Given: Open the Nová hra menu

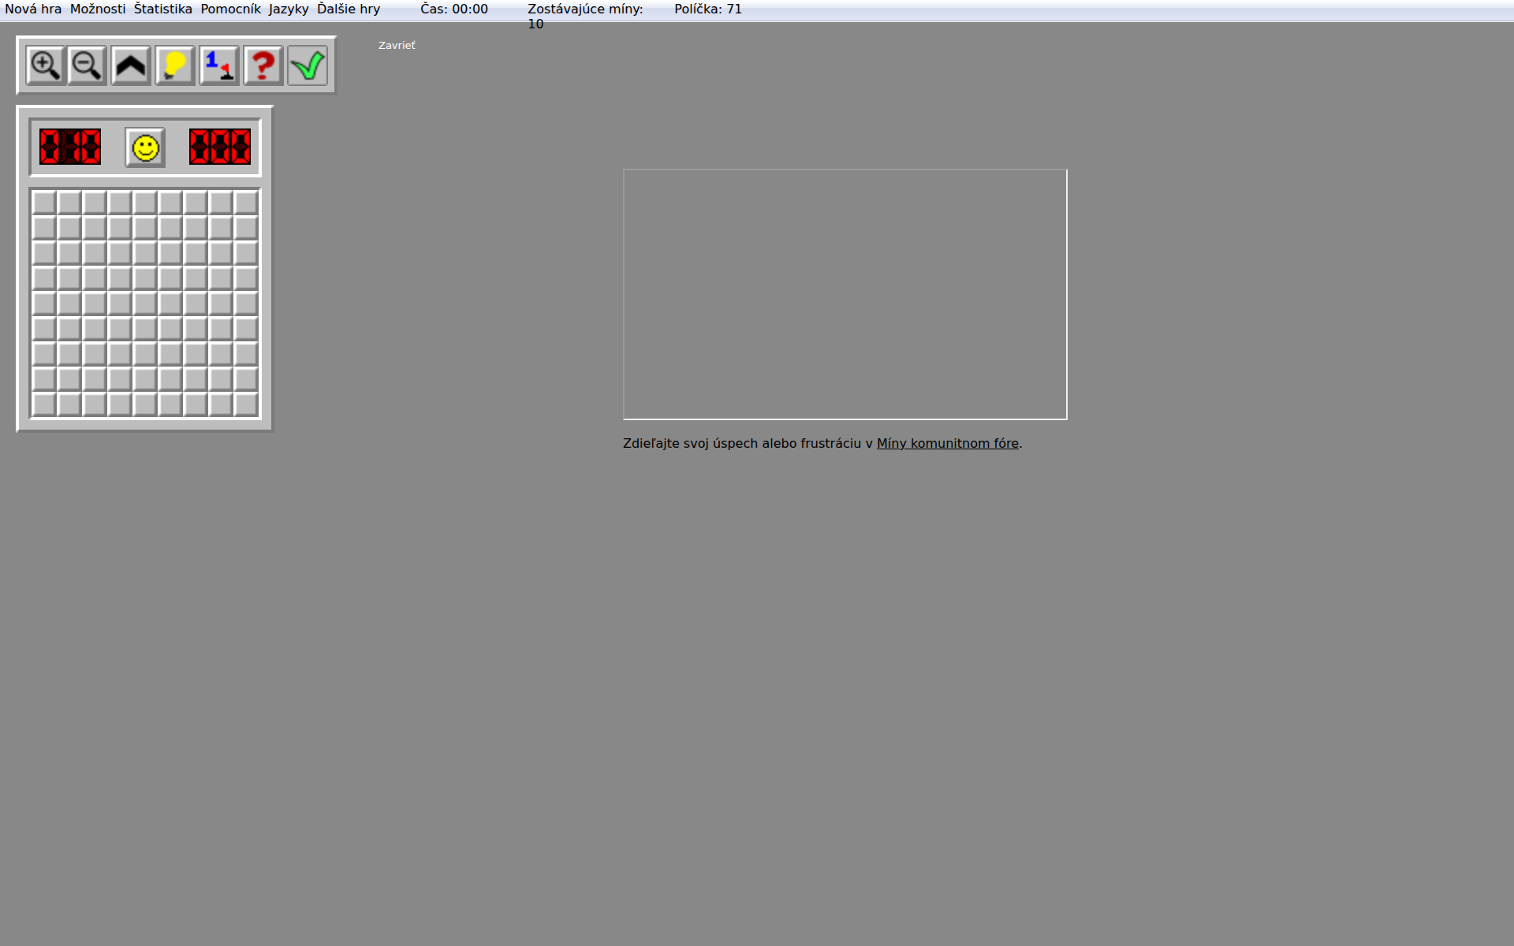Looking at the screenshot, I should point(33,9).
